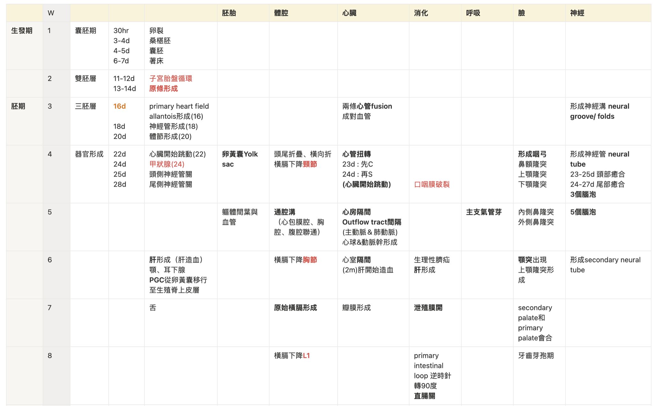
Task: Select the W column header cell
Action: tap(51, 13)
